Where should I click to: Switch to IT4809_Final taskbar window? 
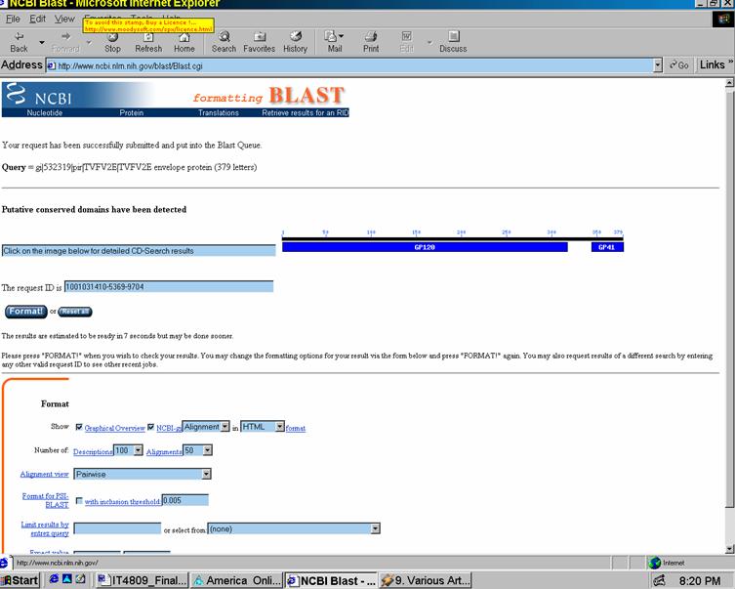[143, 580]
